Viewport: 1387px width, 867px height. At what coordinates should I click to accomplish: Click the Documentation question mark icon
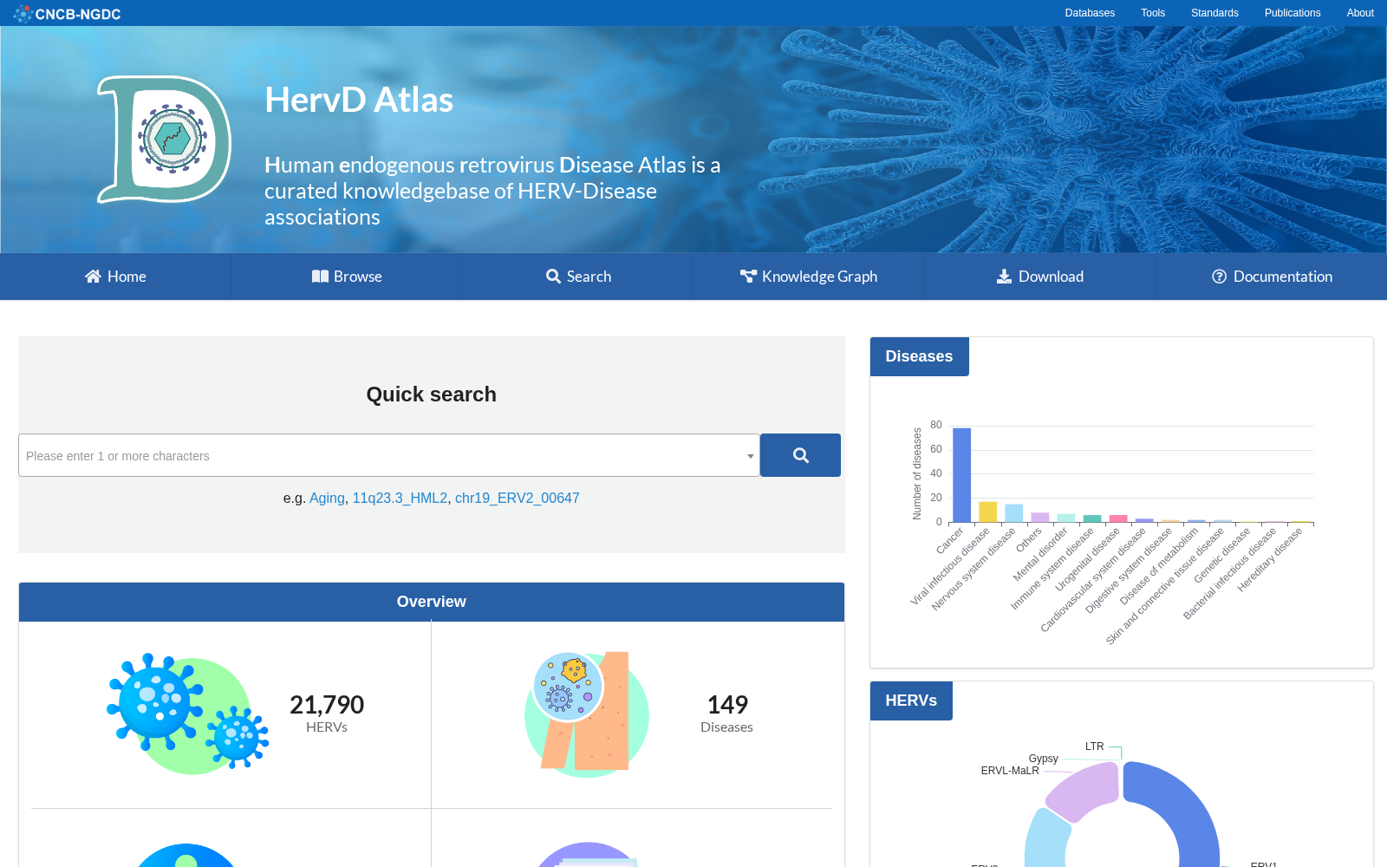(x=1219, y=277)
